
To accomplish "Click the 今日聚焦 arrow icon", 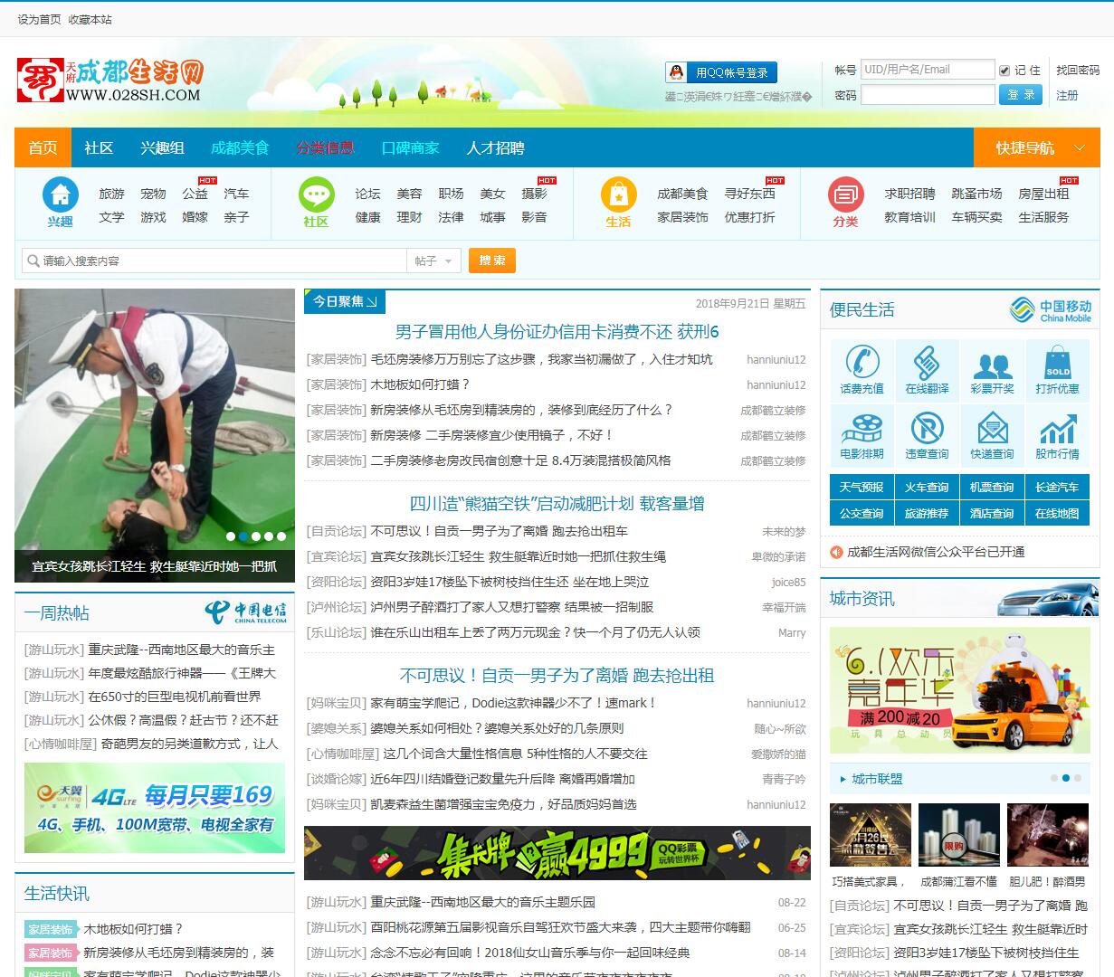I will [372, 301].
